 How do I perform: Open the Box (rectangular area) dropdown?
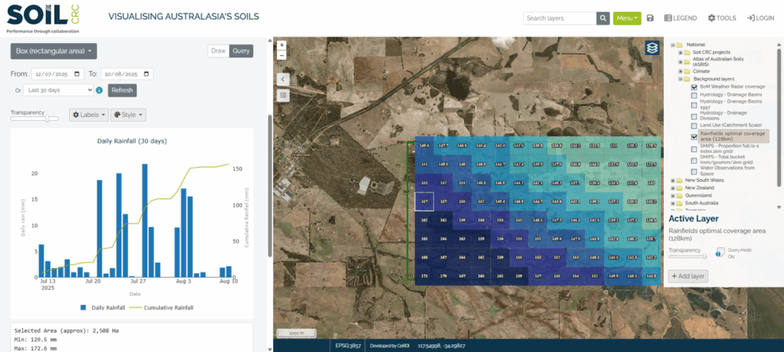54,51
